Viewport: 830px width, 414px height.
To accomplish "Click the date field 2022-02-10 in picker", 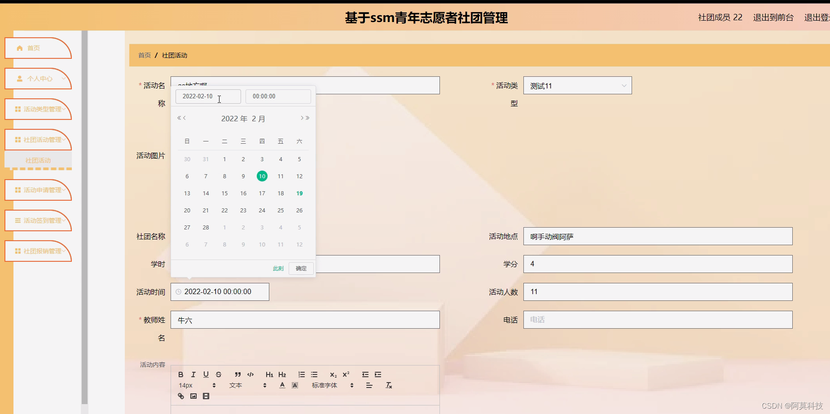I will [208, 96].
